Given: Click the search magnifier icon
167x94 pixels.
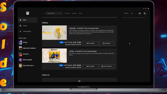Looking at the screenshot, I should tap(47, 13).
